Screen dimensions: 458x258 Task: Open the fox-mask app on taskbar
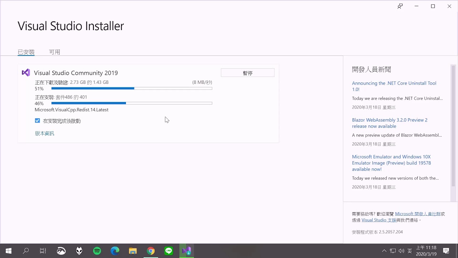coord(79,251)
